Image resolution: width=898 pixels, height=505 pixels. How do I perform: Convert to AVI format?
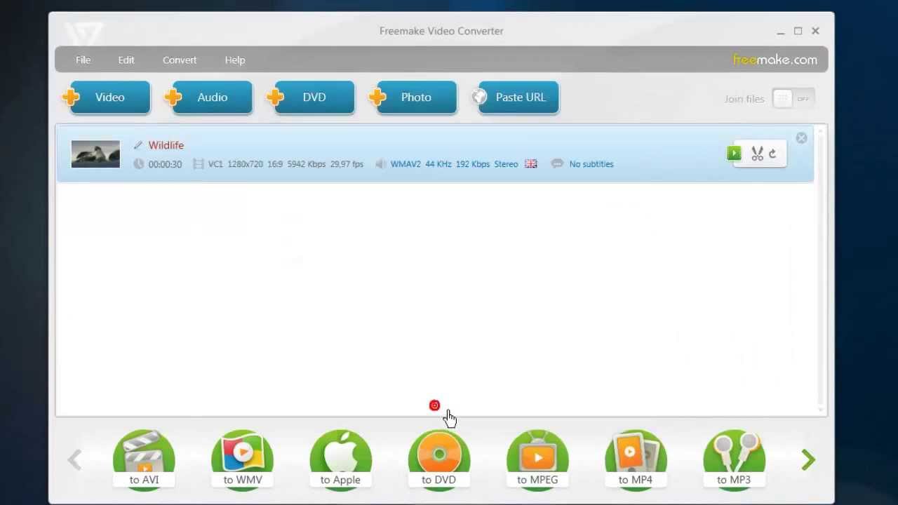(x=144, y=460)
